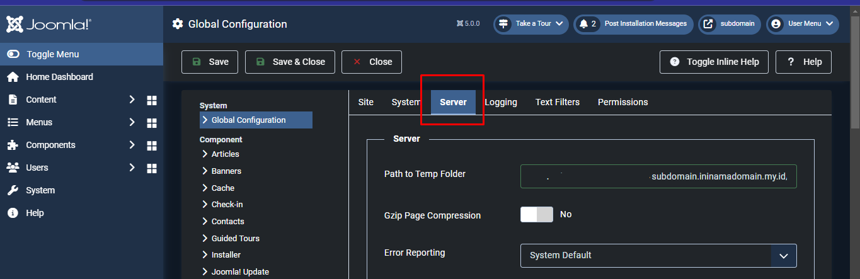860x279 pixels.
Task: Click the Users sidebar menu label
Action: pyautogui.click(x=37, y=168)
